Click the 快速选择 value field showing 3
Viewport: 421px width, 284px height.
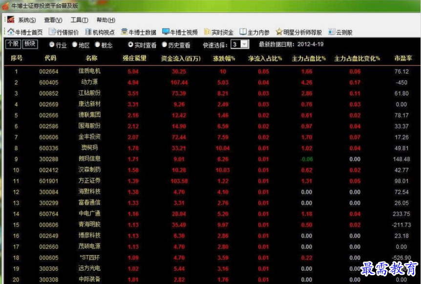[x=236, y=44]
